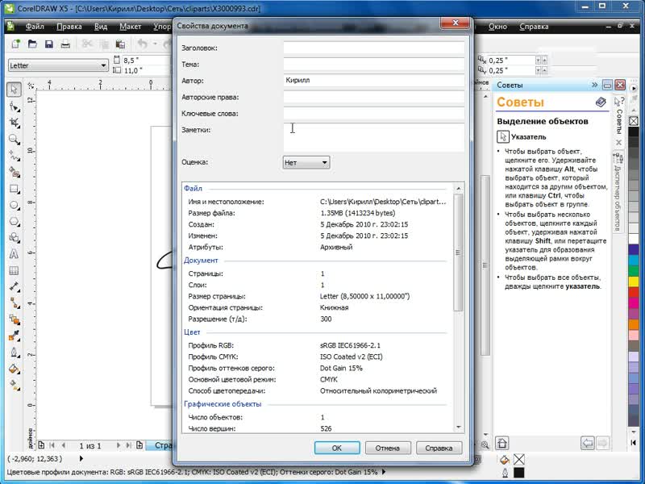Click the Undo arrow toolbar icon
The height and width of the screenshot is (484, 645).
coord(143,44)
